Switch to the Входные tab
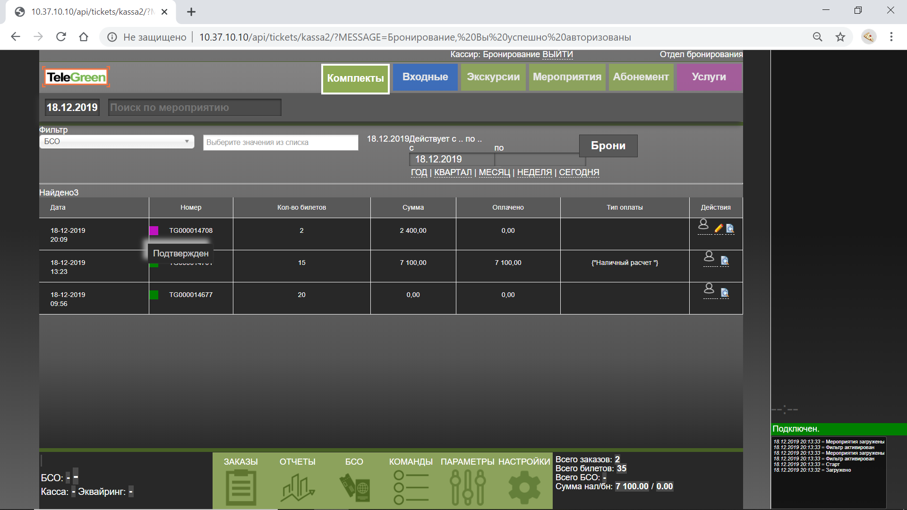 pyautogui.click(x=425, y=77)
